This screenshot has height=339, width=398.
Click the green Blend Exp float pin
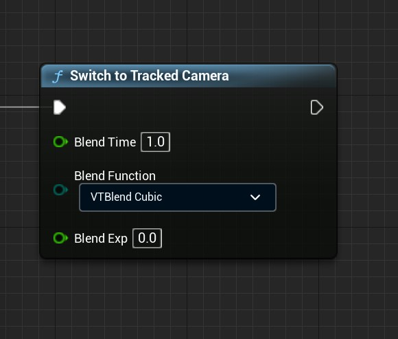[60, 238]
